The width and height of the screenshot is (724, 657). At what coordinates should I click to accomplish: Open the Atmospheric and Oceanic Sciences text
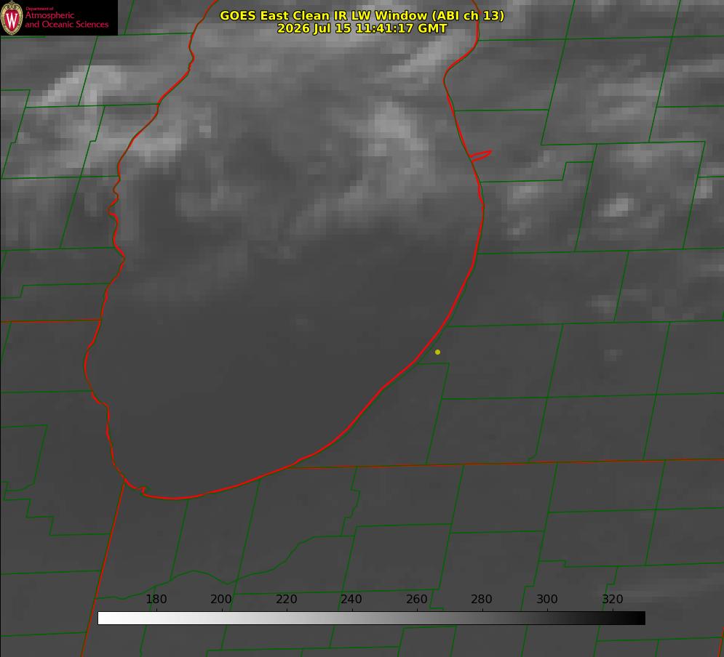pyautogui.click(x=66, y=20)
